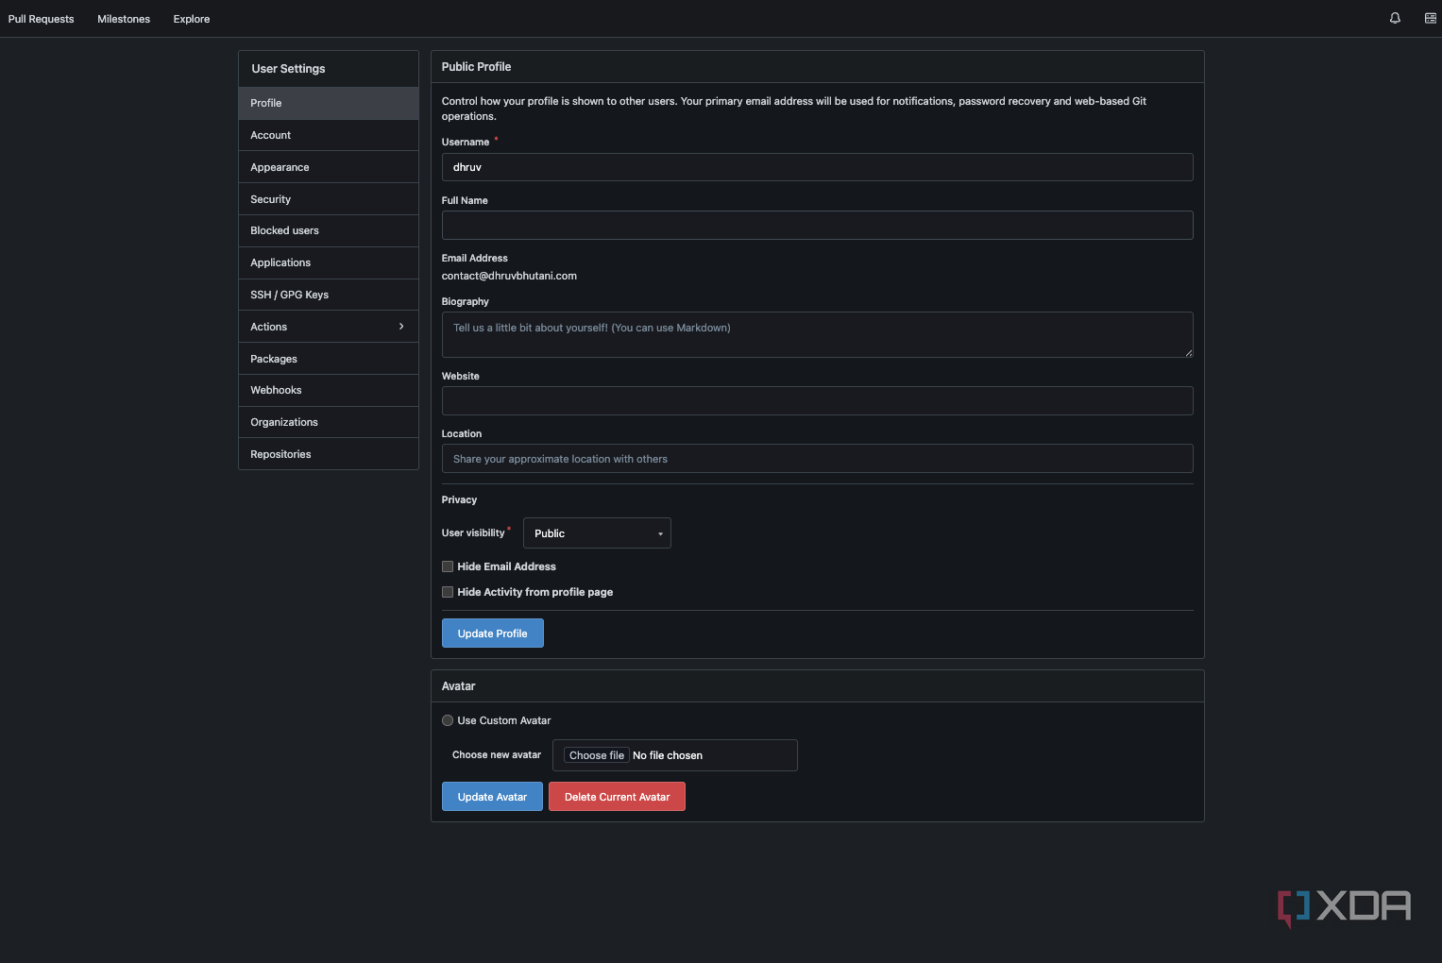Click into the Biography text area
Viewport: 1442px width, 963px height.
click(818, 334)
